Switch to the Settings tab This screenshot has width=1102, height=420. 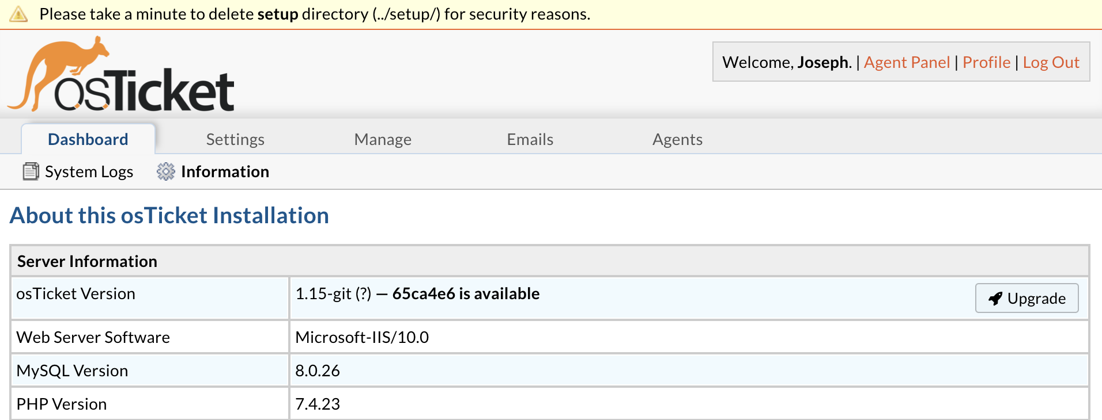(235, 139)
